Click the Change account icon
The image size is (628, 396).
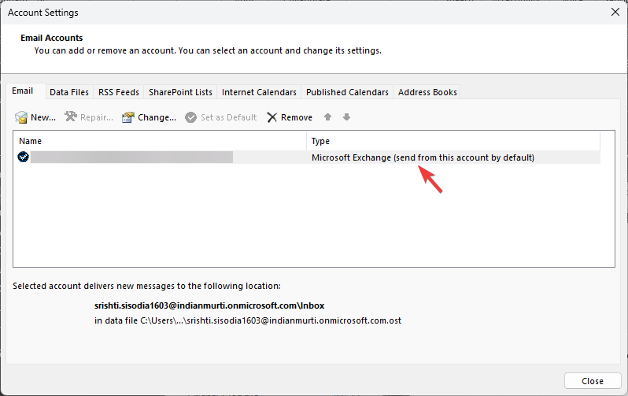127,117
